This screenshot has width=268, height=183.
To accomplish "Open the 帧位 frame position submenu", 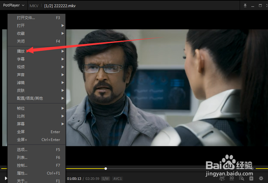I will pyautogui.click(x=36, y=108).
